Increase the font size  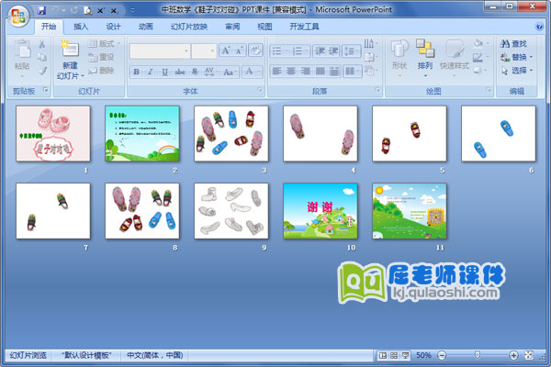tap(226, 51)
